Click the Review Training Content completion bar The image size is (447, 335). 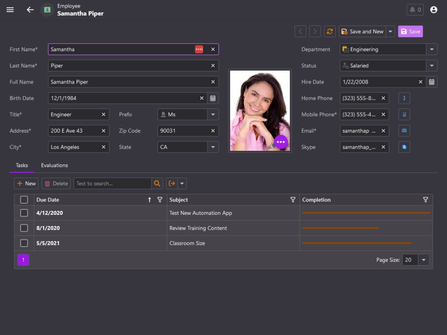tap(340, 228)
